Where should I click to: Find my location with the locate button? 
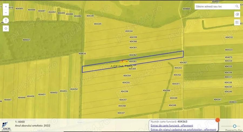point(6,28)
